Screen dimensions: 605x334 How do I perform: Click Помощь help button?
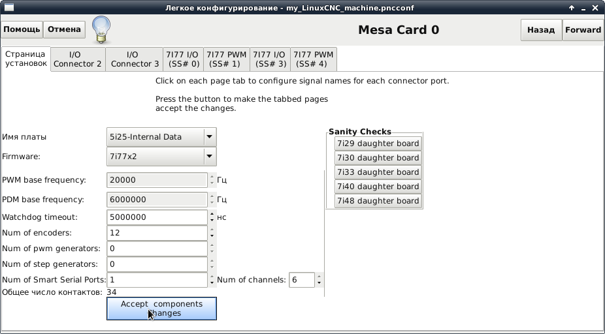click(22, 29)
